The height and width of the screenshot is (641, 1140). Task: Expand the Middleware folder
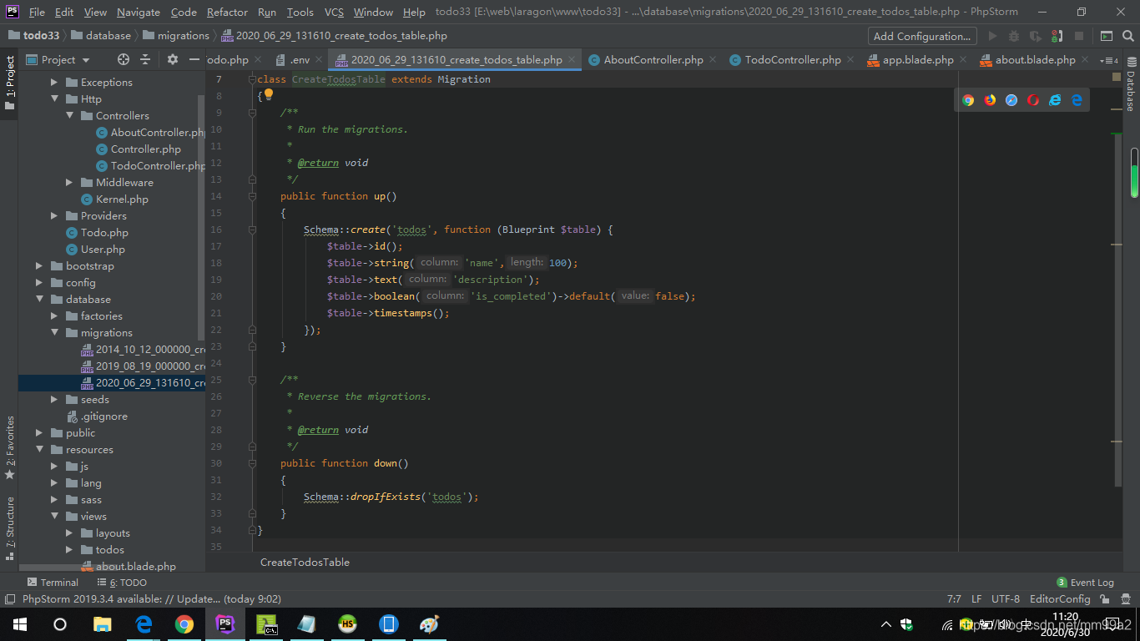click(x=69, y=182)
